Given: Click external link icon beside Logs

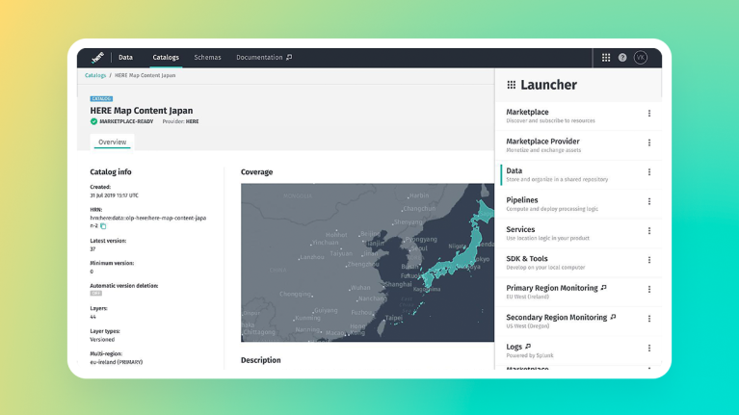Looking at the screenshot, I should tap(527, 347).
